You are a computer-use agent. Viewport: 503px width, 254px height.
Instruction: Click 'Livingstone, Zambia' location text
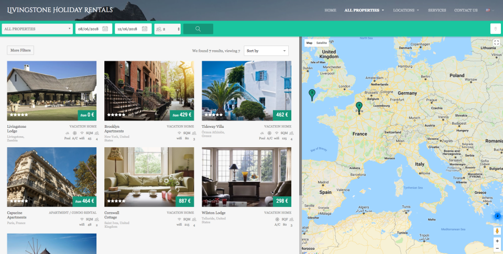(x=16, y=138)
